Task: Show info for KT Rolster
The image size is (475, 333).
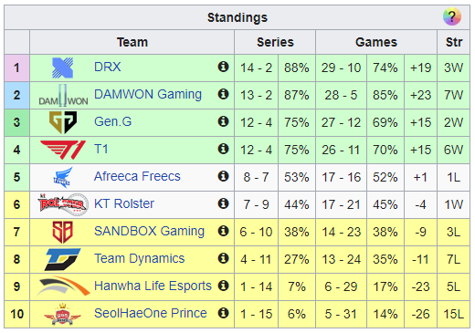Action: click(223, 203)
